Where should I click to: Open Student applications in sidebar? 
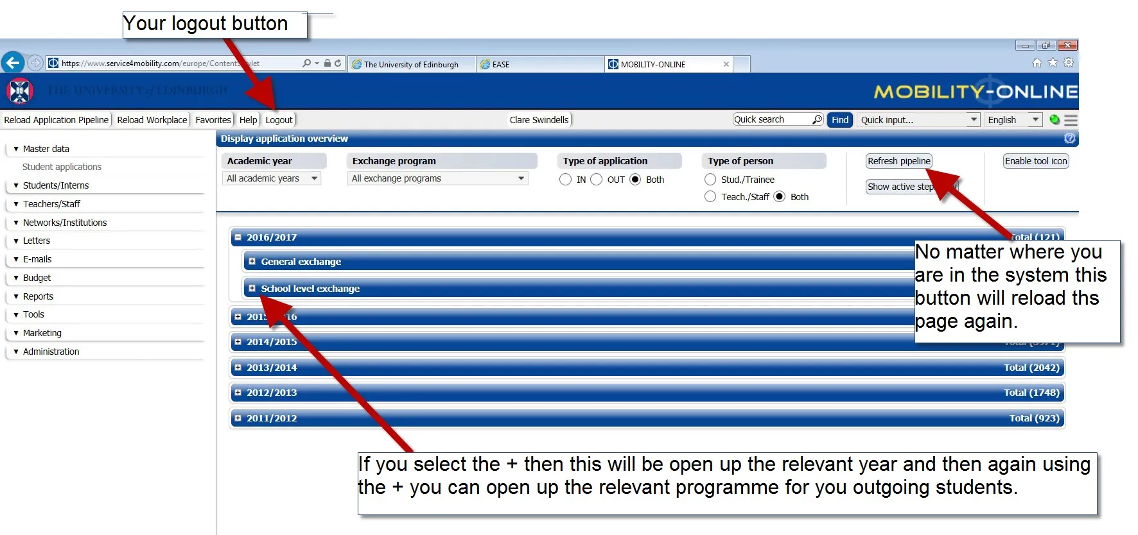[62, 167]
